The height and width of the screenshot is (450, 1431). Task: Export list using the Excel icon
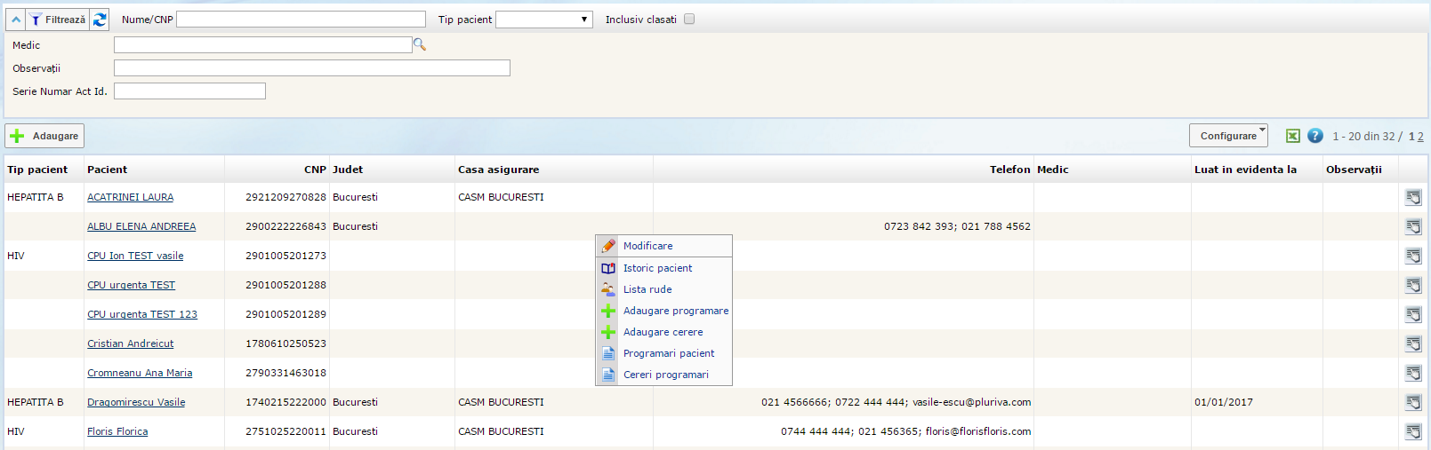1292,136
